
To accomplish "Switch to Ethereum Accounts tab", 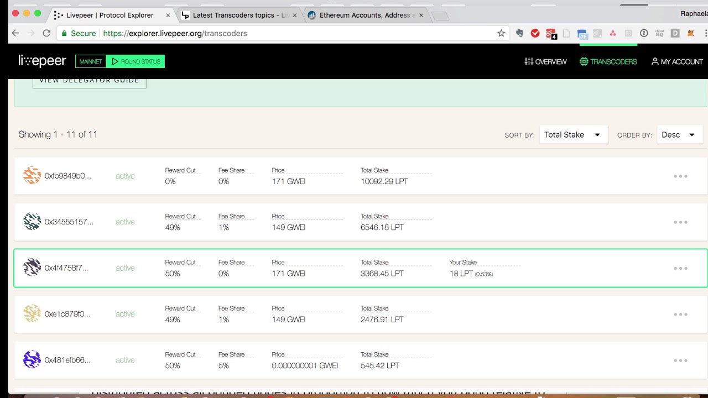I will [x=365, y=15].
